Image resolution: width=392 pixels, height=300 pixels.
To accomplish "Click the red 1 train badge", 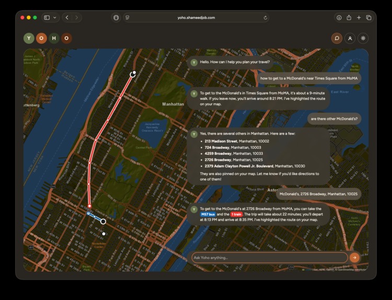I will pos(236,214).
